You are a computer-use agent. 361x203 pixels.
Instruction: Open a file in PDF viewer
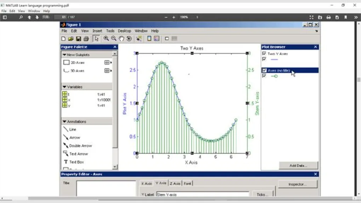320,17
